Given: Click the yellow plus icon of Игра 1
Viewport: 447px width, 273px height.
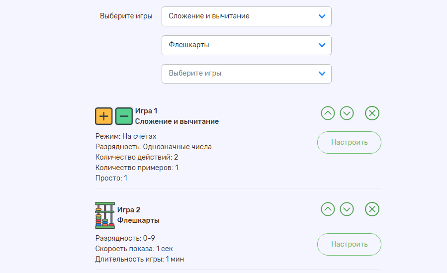Looking at the screenshot, I should coord(104,116).
